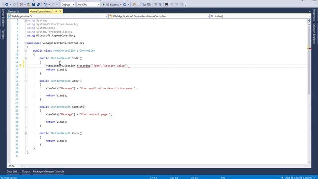The width and height of the screenshot is (318, 179).
Task: Pin the HomeController.cs tab
Action: click(56, 11)
